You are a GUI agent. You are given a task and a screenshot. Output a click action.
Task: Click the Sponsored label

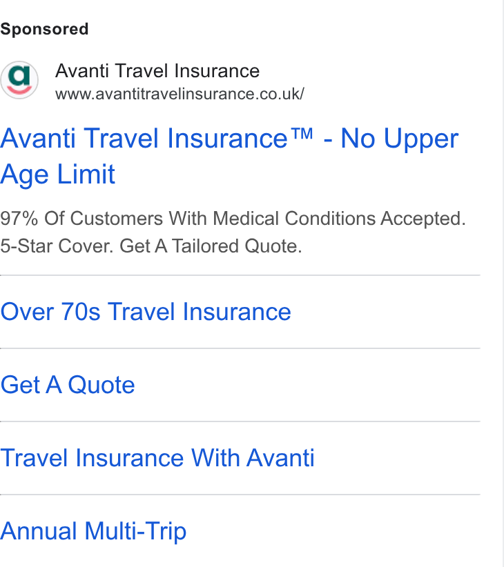pos(44,29)
